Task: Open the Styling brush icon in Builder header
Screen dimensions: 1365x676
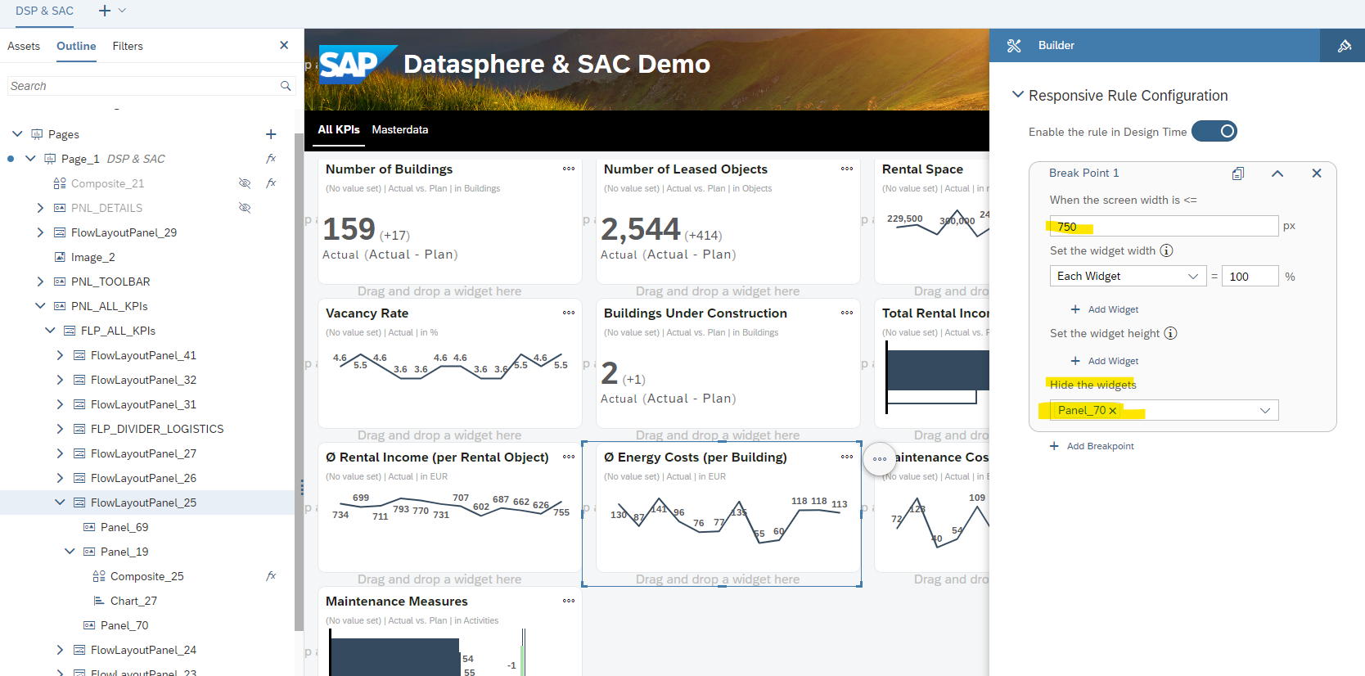Action: pos(1344,46)
